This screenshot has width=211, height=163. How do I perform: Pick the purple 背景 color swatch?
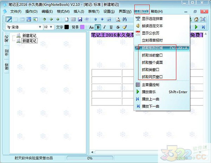[x=82, y=27]
